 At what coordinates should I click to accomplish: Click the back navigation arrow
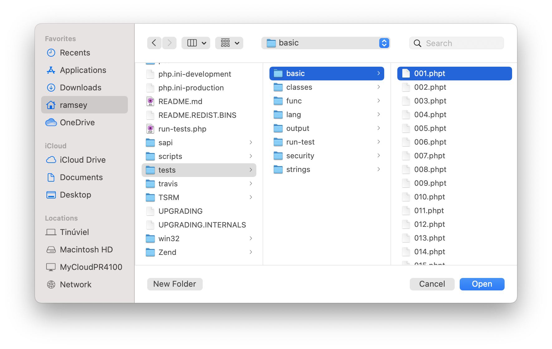pos(154,43)
